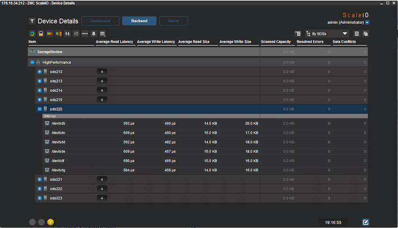The height and width of the screenshot is (228, 398).
Task: Select the /dev/sdc device row
Action: click(x=205, y=133)
